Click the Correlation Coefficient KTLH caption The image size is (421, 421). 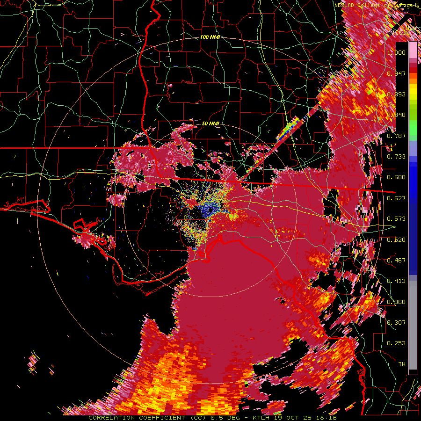click(x=212, y=418)
